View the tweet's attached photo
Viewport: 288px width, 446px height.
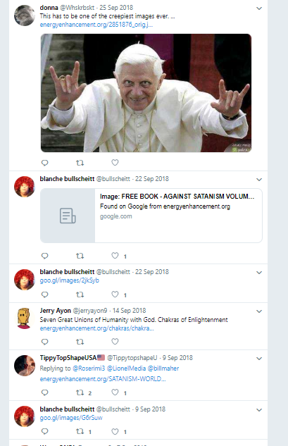(146, 93)
